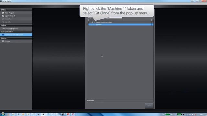Click the project path box at dialog top
This screenshot has height=116, width=207.
(x=114, y=18)
